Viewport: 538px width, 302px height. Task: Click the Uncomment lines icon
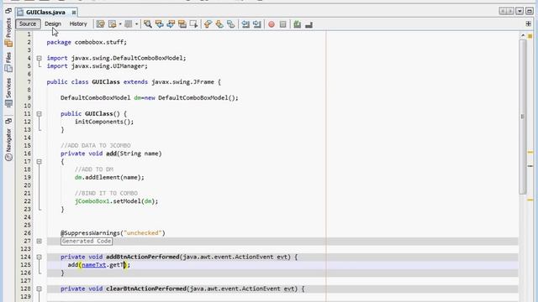[x=309, y=24]
